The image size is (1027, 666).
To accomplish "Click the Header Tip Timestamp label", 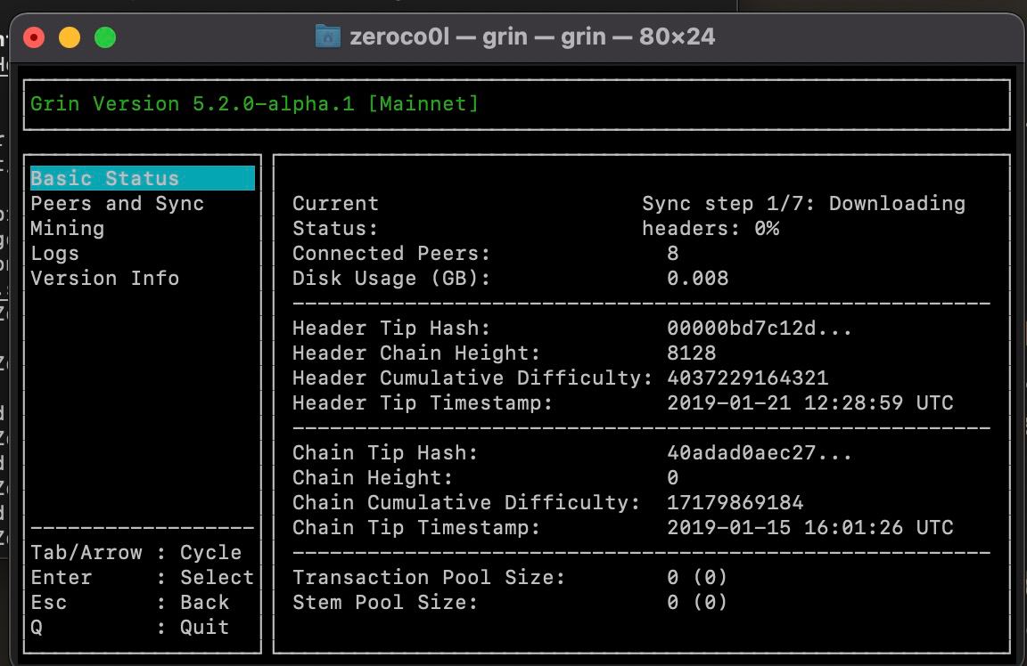I will point(423,402).
